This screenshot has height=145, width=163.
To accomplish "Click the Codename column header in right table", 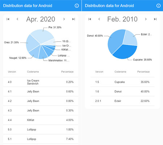I will [120, 72].
